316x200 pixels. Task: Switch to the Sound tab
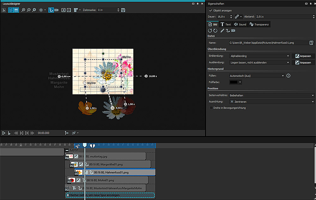tap(240, 24)
